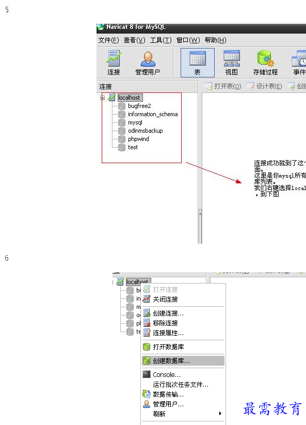Choose 创建连接... in the context menu
The image size is (306, 425).
click(x=183, y=313)
